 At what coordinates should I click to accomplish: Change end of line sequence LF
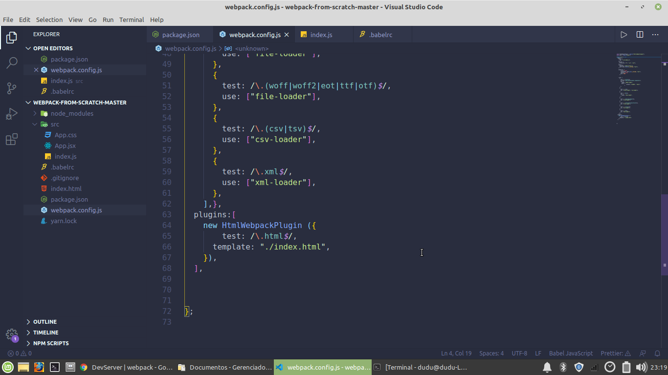pyautogui.click(x=538, y=353)
